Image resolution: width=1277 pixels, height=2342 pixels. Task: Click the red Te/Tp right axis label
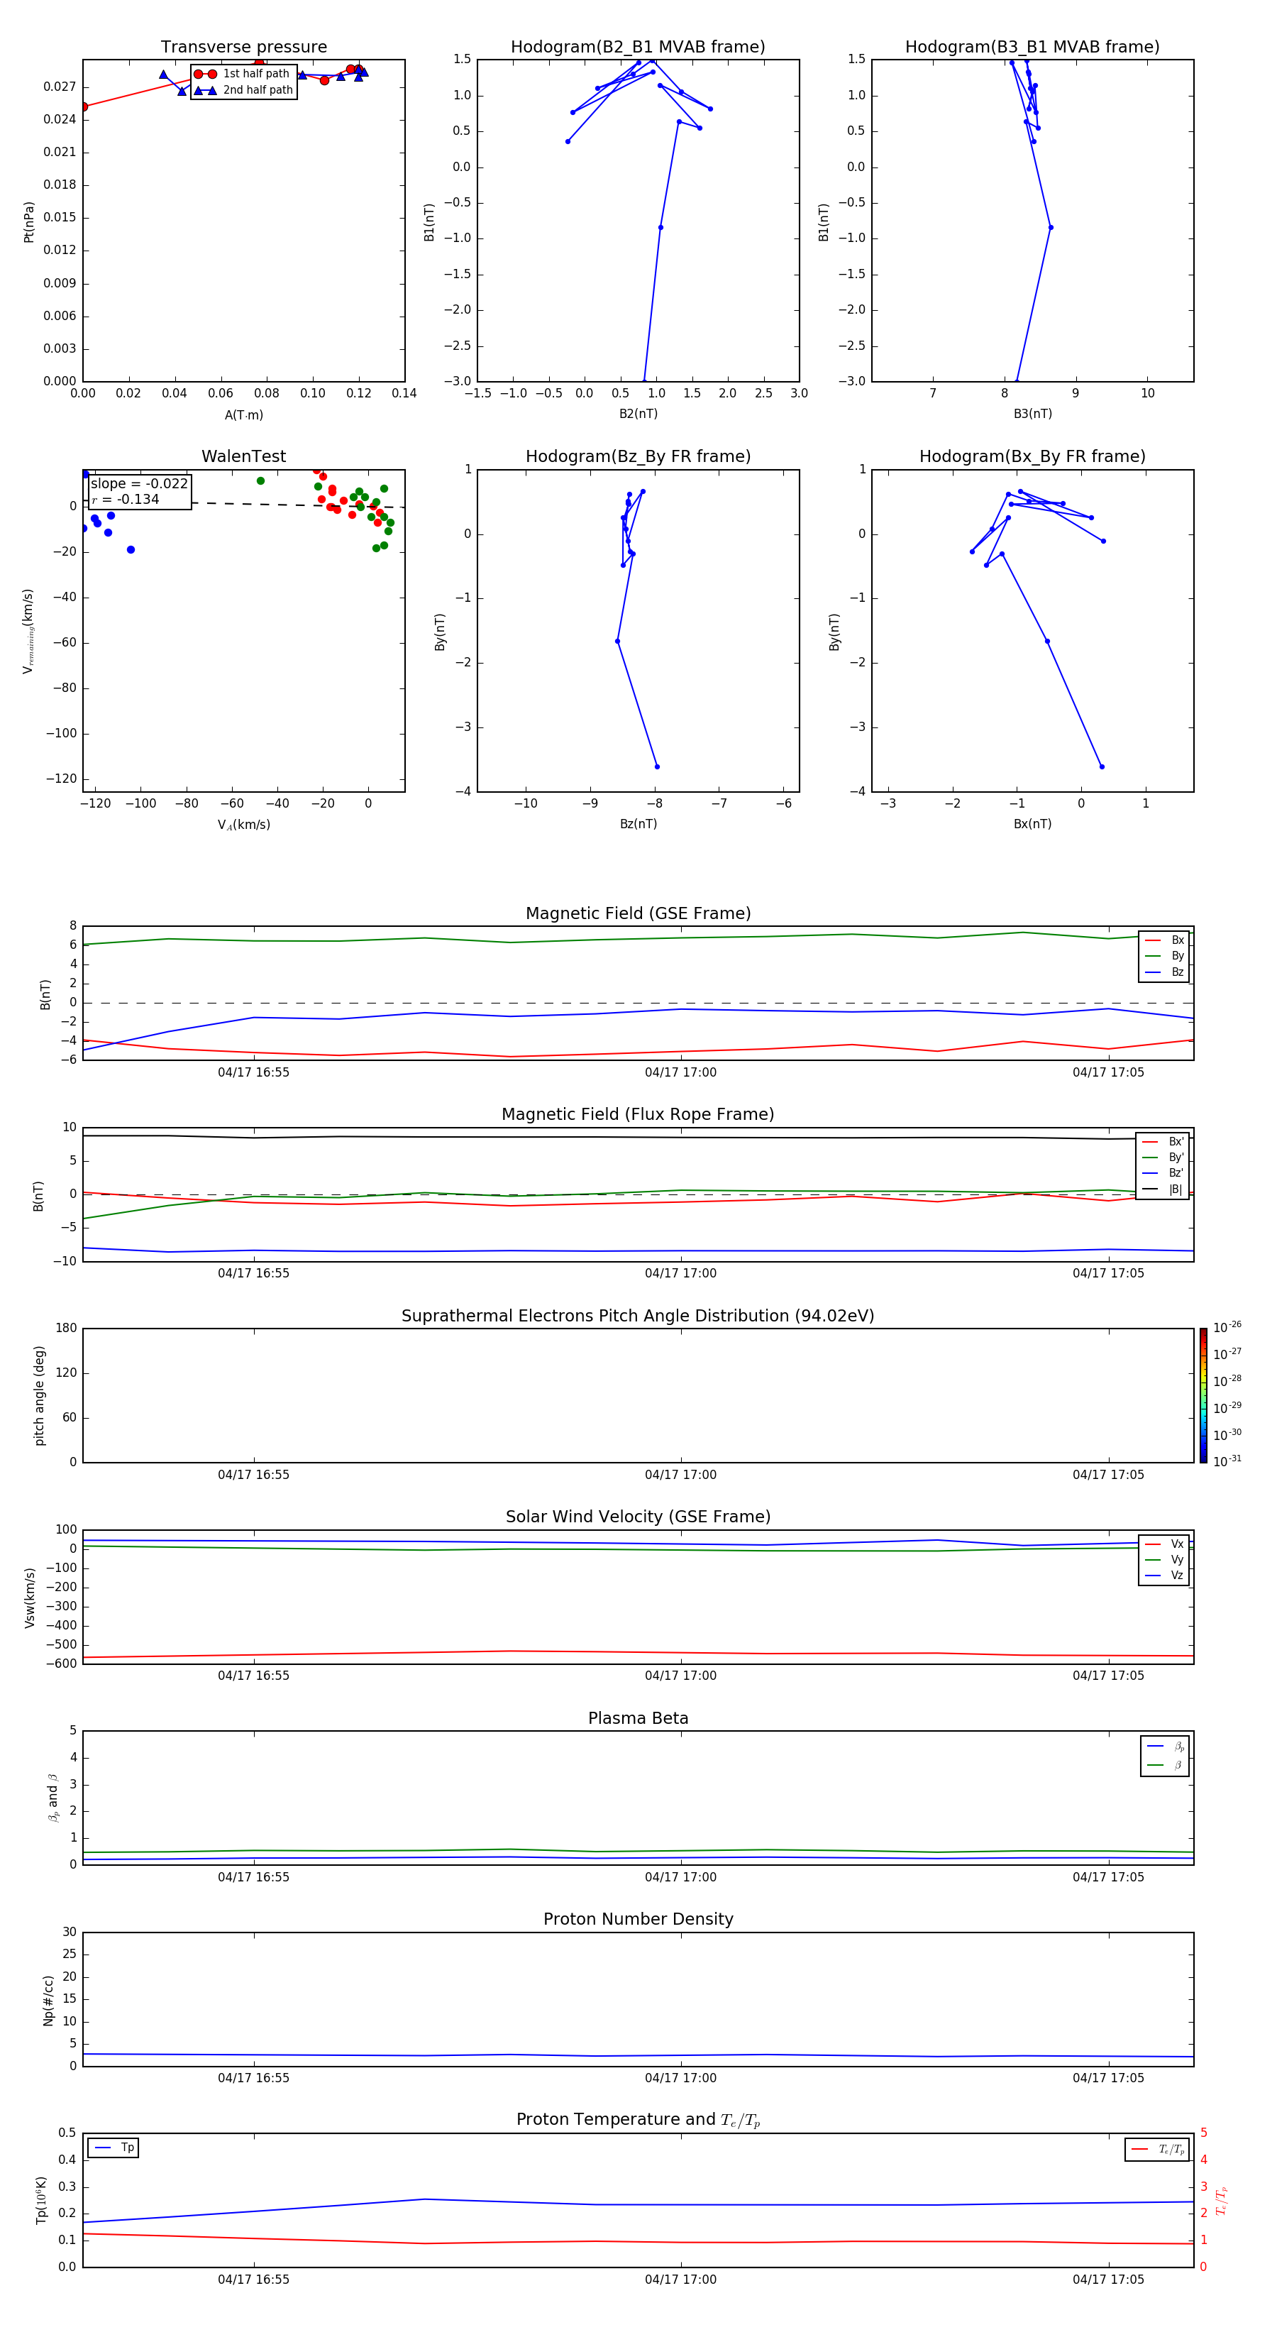tap(1222, 2200)
